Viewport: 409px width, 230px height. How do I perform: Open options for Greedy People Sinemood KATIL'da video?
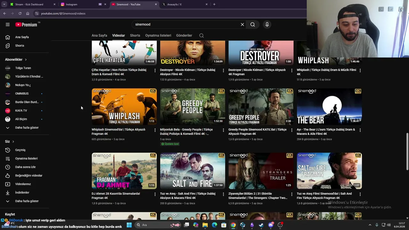(x=291, y=130)
